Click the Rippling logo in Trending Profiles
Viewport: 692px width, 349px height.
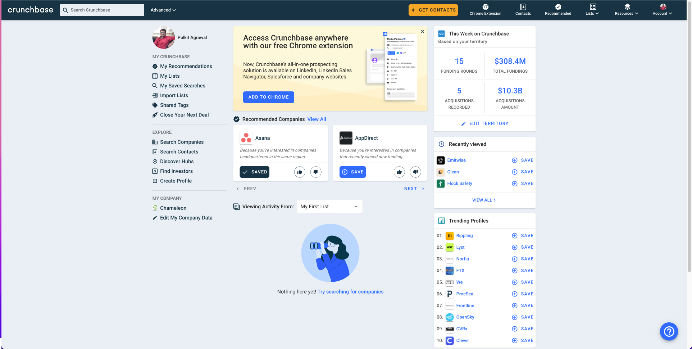coord(450,236)
